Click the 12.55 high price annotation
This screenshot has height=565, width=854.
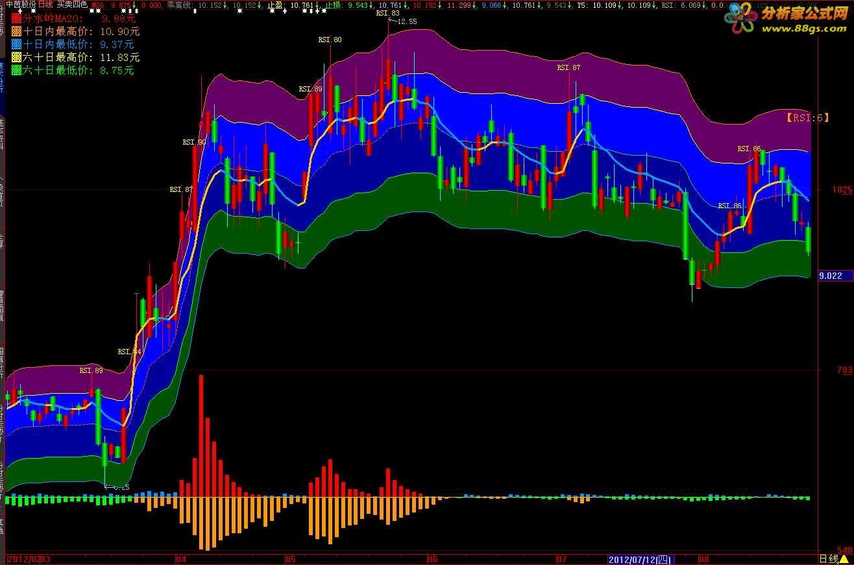click(404, 21)
